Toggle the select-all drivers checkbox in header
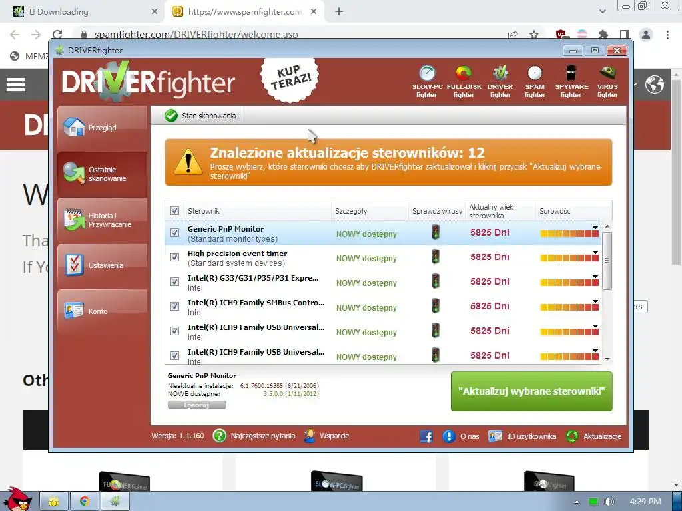 point(175,211)
